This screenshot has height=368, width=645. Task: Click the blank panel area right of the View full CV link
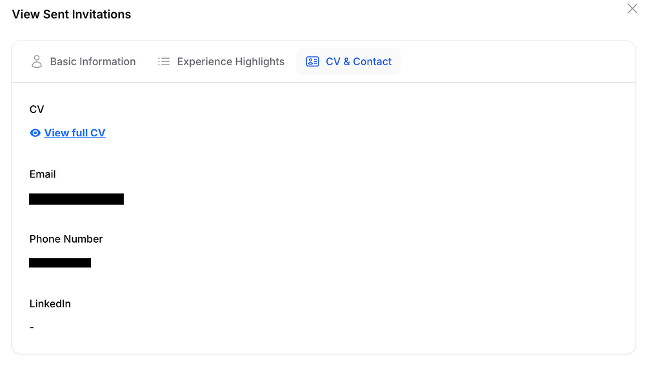[366, 133]
